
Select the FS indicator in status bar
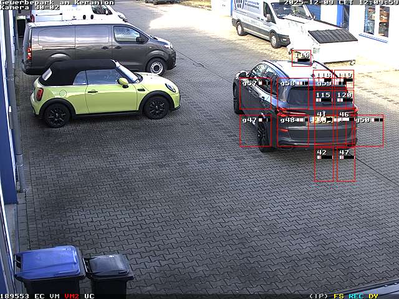pyautogui.click(x=339, y=296)
